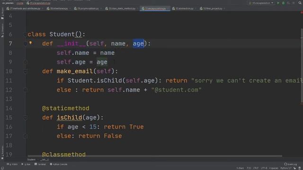Open the run configuration dropdown 31.encapsulation
Viewport: 303px width, 170px height.
(261, 3)
